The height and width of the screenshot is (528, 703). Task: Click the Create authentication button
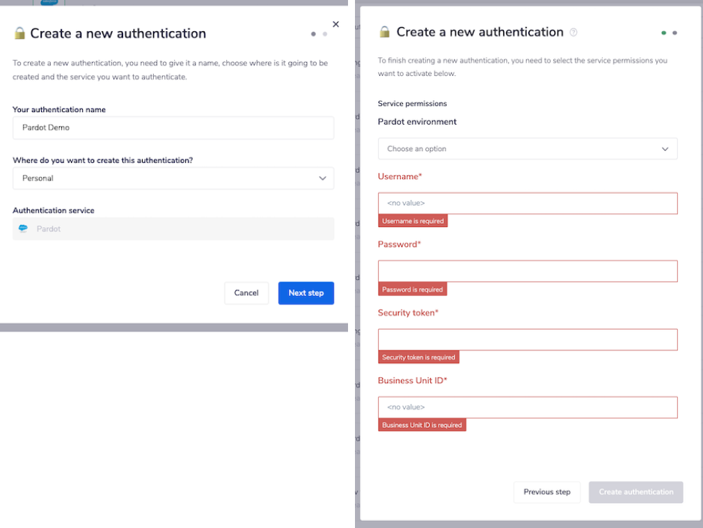(x=635, y=492)
